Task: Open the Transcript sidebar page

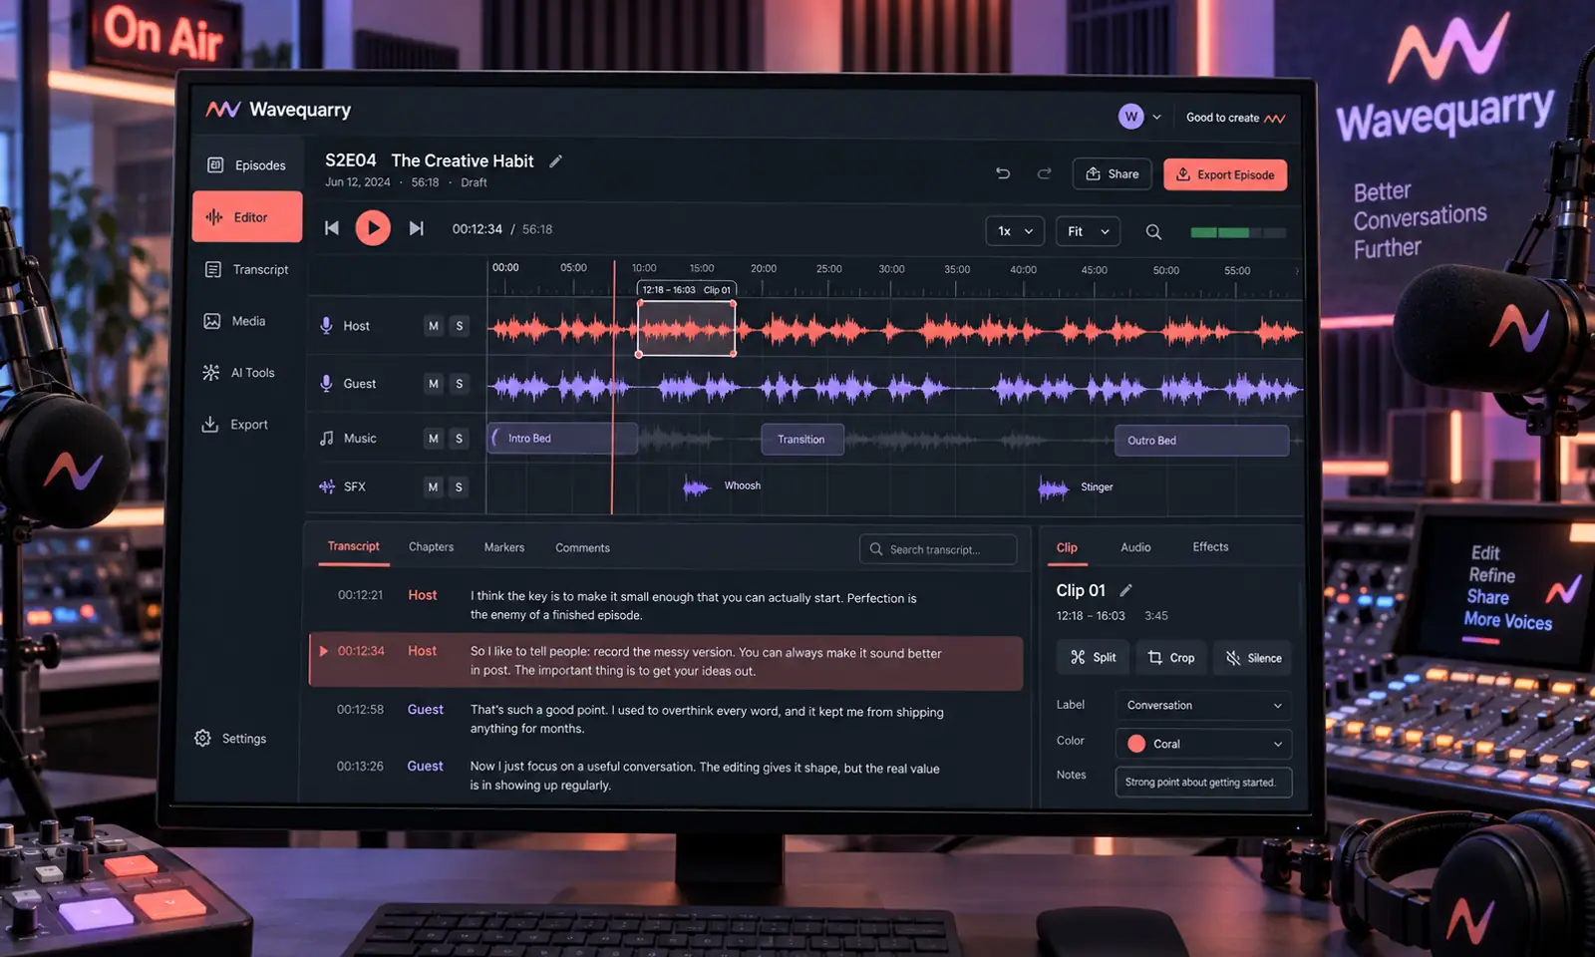Action: click(x=246, y=269)
